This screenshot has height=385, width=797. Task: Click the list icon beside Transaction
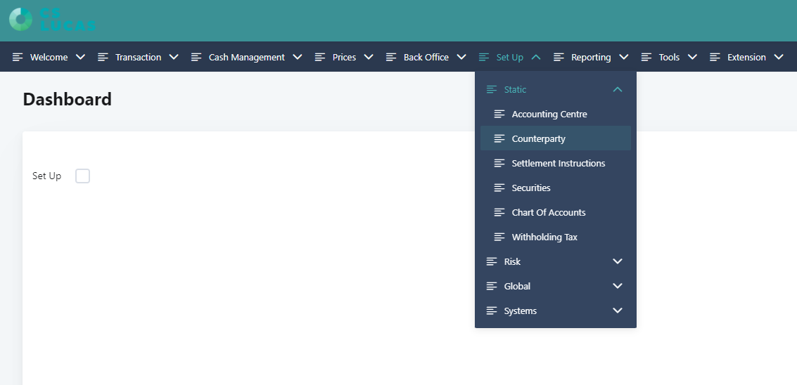tap(103, 57)
